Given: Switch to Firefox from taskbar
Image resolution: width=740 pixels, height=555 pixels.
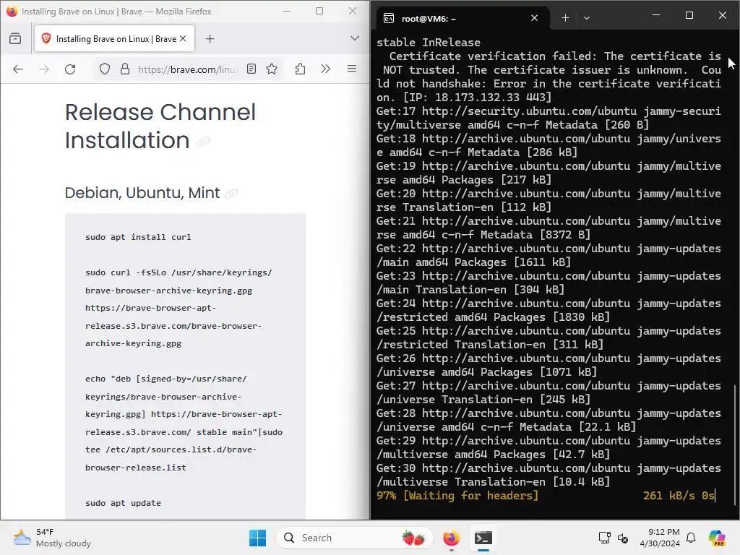Looking at the screenshot, I should (452, 538).
